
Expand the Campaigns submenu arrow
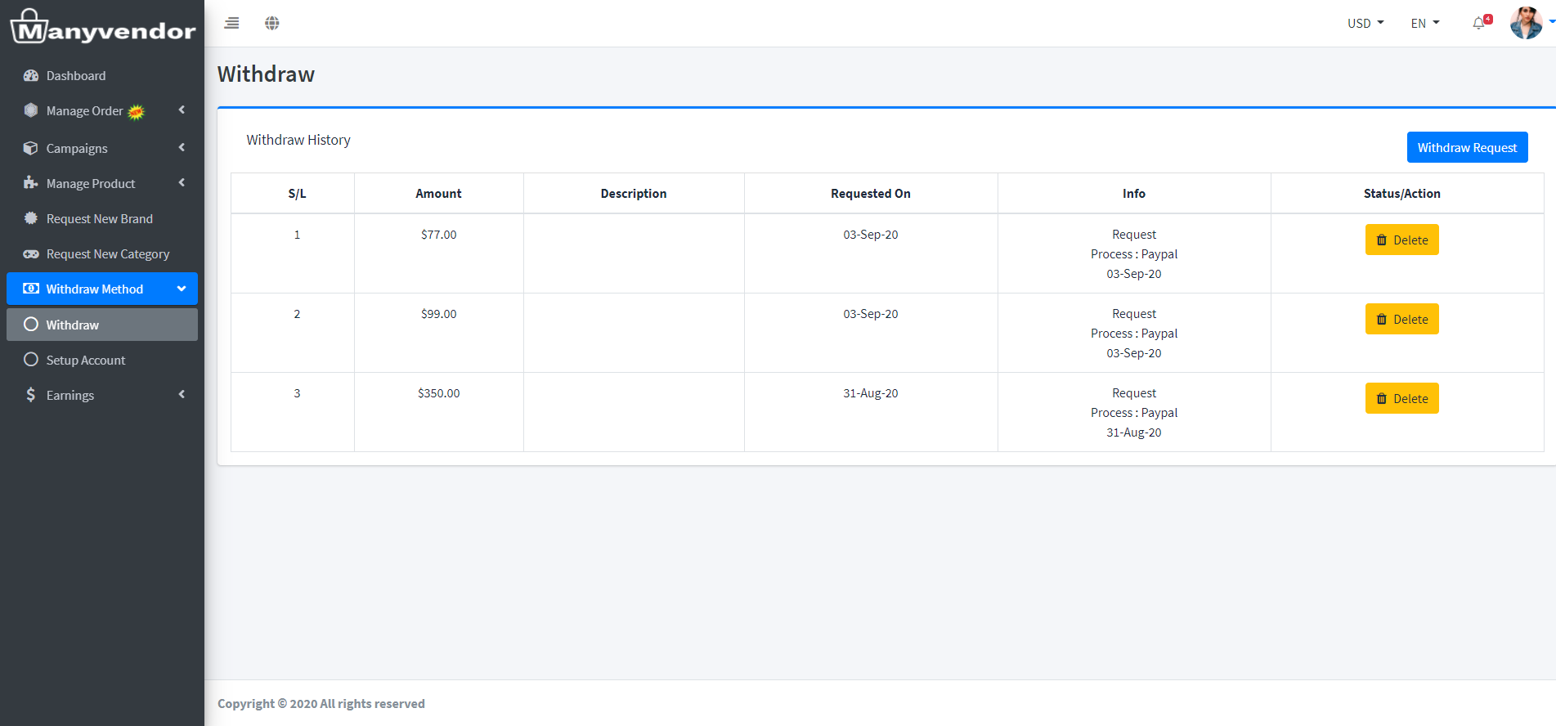coord(182,148)
